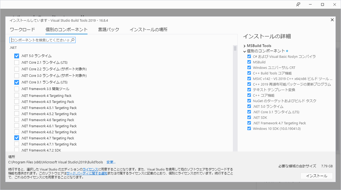This screenshot has width=341, height=190.
Task: Switch to the ワークロード tab
Action: pos(22,29)
